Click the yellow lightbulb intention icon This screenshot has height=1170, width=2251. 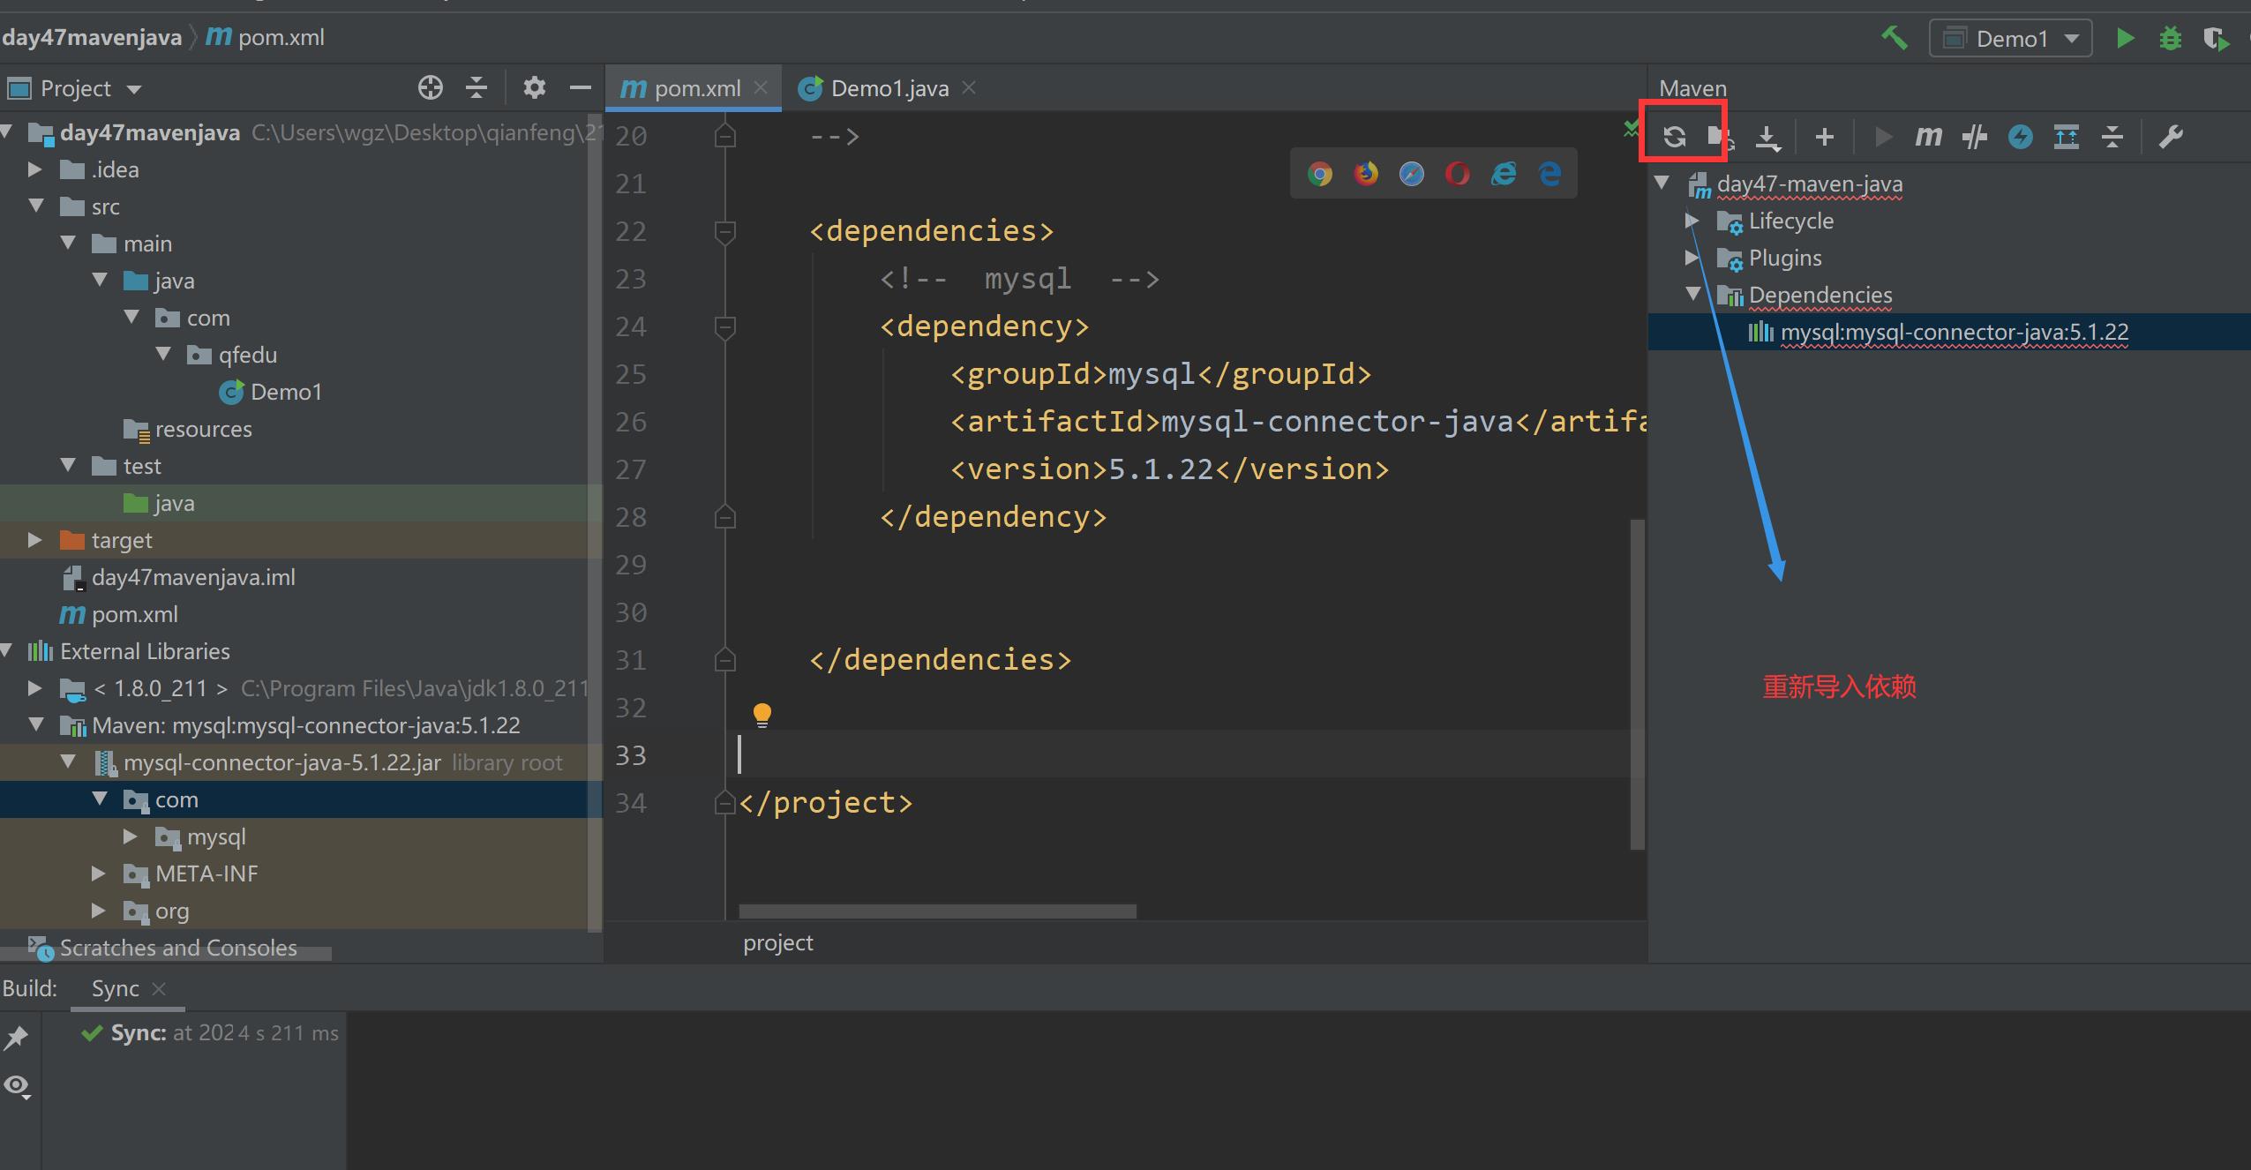[762, 716]
